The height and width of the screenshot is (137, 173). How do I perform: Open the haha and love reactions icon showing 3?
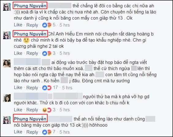pyautogui.click(x=47, y=110)
